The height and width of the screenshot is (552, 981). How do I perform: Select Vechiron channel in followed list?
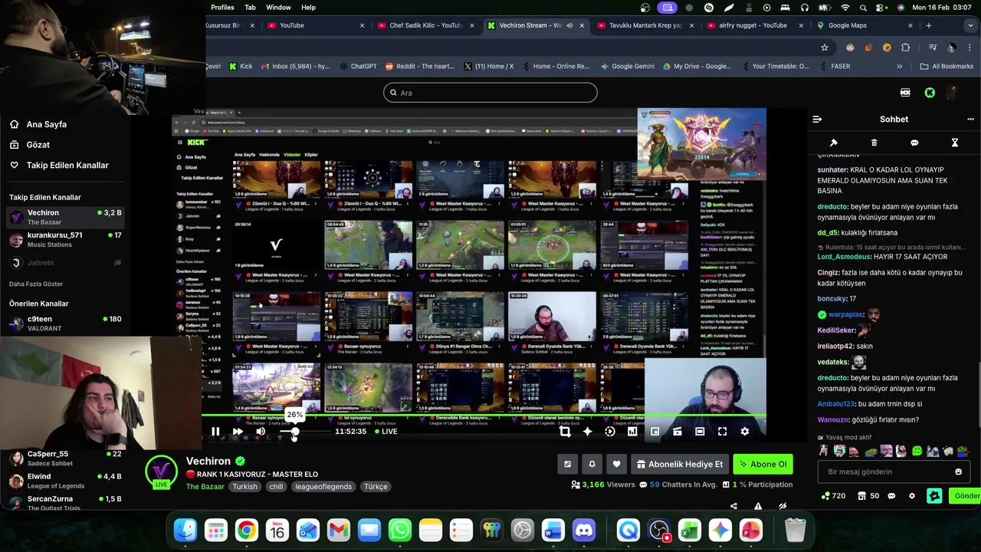(64, 217)
